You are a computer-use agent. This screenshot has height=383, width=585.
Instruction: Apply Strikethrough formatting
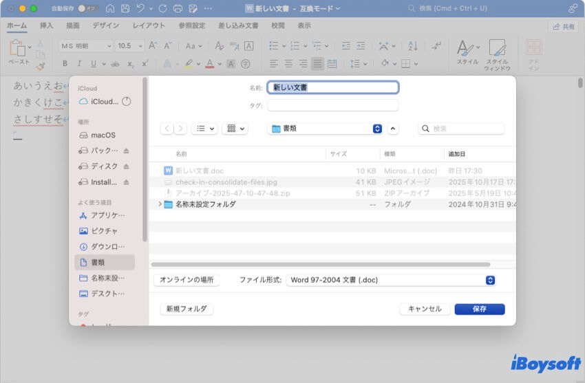116,64
